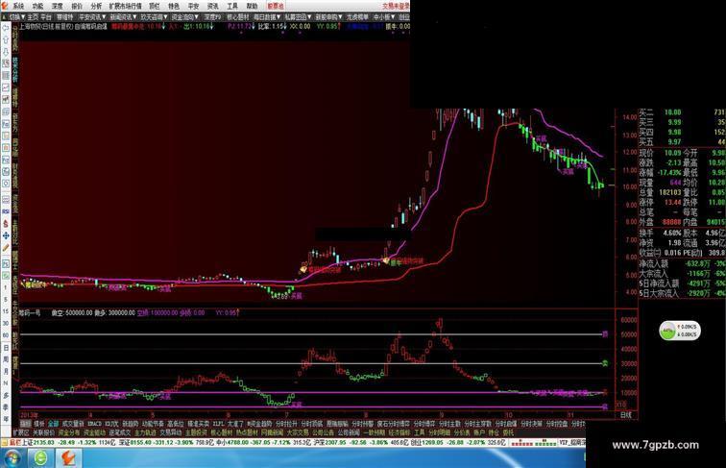
Task: Select the 太准了 indicator tab
Action: pos(235,424)
